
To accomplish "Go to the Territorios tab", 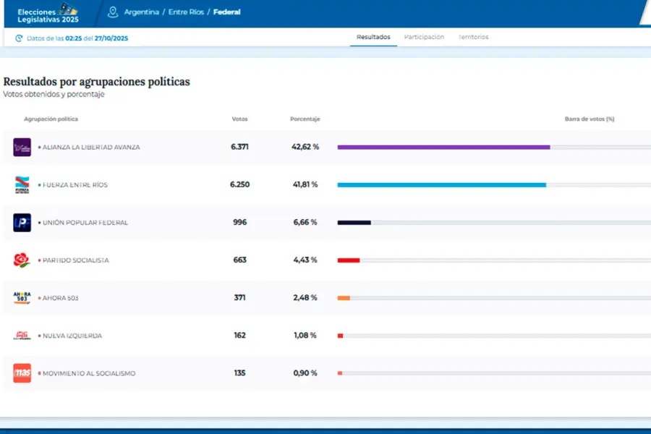I will tap(473, 37).
